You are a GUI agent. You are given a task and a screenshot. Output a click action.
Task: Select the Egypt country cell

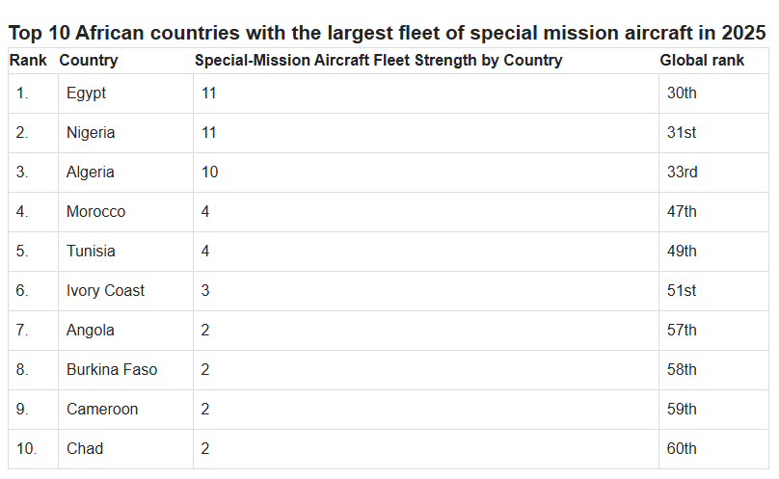(x=87, y=93)
